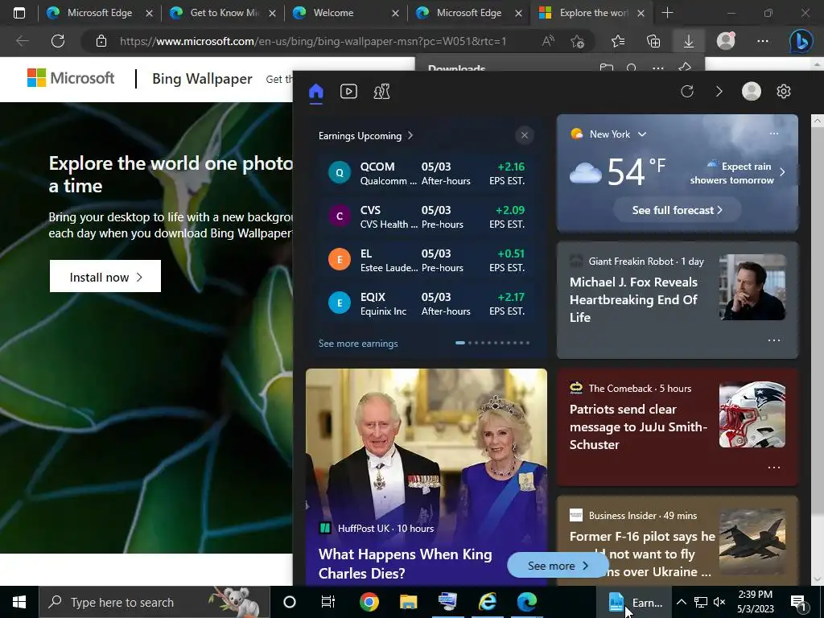This screenshot has height=618, width=824.
Task: Reload the Bing Wallpaper page
Action: pyautogui.click(x=58, y=41)
